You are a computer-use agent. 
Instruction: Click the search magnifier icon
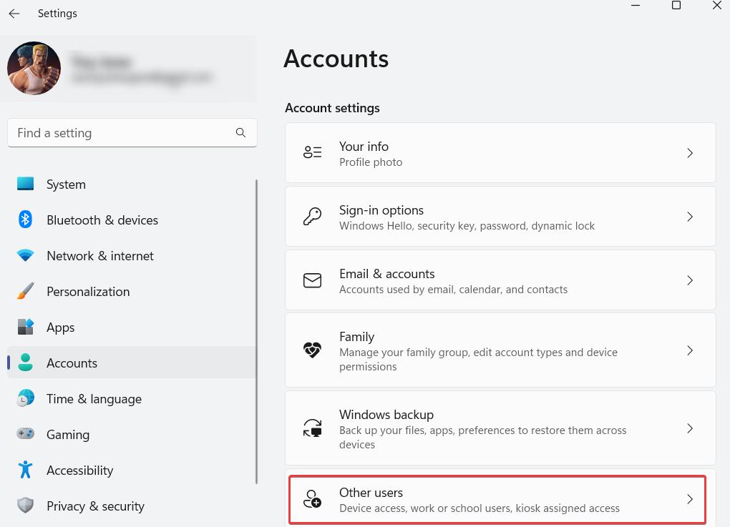tap(240, 133)
